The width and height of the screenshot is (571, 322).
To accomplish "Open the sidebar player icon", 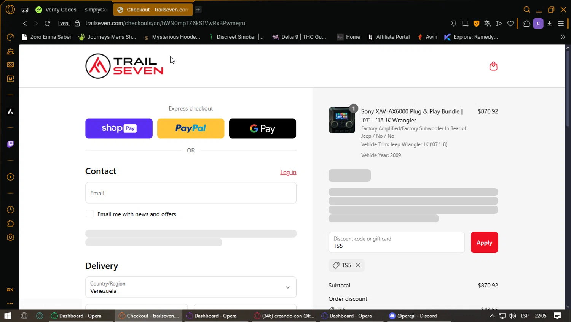I will tap(10, 177).
